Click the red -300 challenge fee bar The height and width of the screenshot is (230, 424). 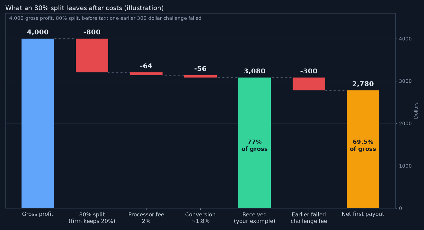point(309,84)
